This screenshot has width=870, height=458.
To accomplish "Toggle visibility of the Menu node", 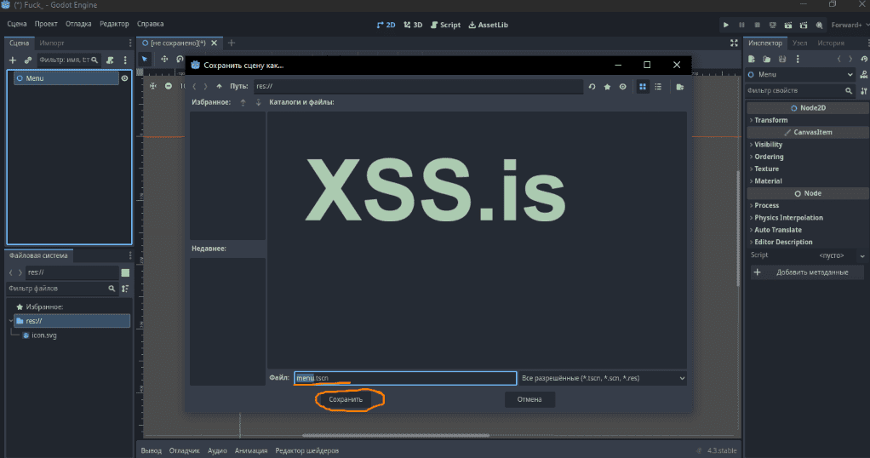I will point(125,78).
